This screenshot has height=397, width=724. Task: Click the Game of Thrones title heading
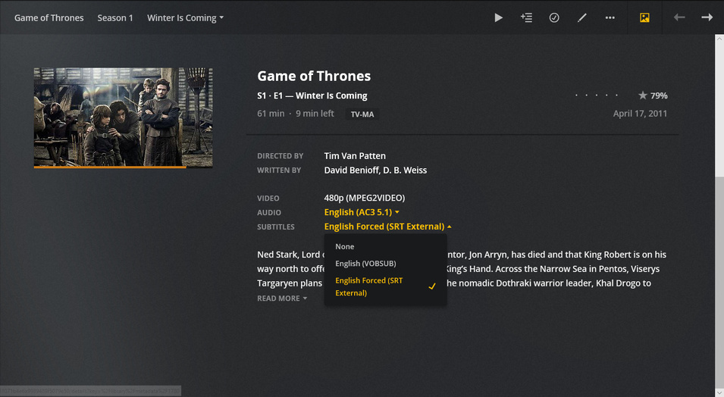pyautogui.click(x=314, y=76)
